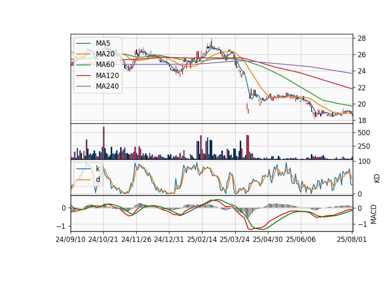This screenshot has height=282, width=392.
Task: Click the price axis value 28
Action: (362, 38)
